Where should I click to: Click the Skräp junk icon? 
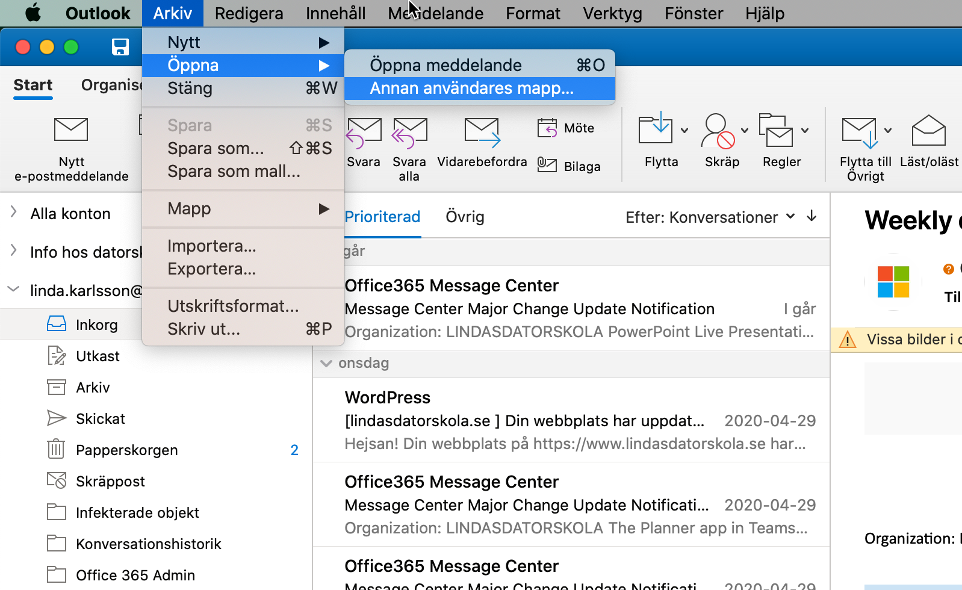pyautogui.click(x=718, y=131)
